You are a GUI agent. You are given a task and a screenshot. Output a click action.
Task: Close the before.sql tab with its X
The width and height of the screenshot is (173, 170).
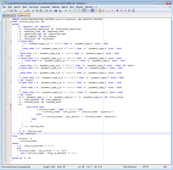[x=15, y=16]
